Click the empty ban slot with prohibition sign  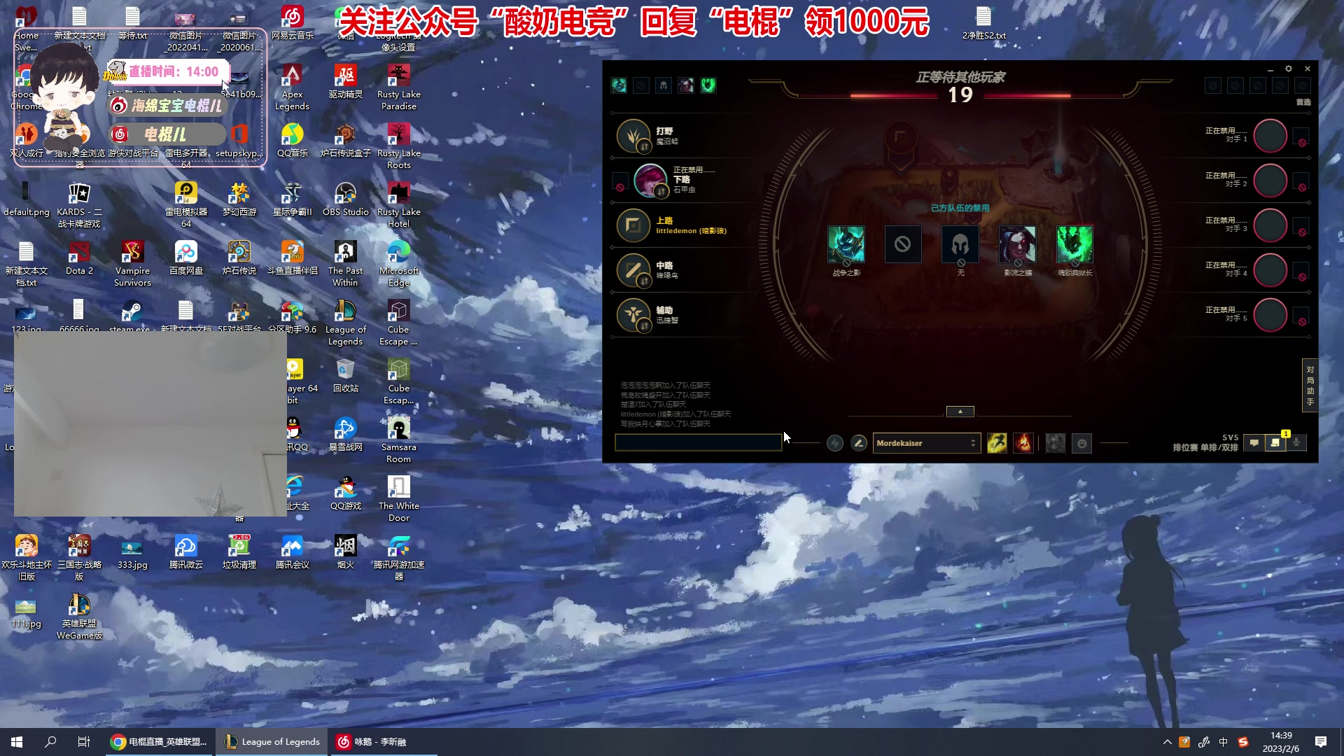click(903, 244)
